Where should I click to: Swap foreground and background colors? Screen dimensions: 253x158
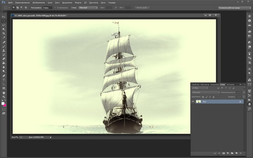(5, 100)
